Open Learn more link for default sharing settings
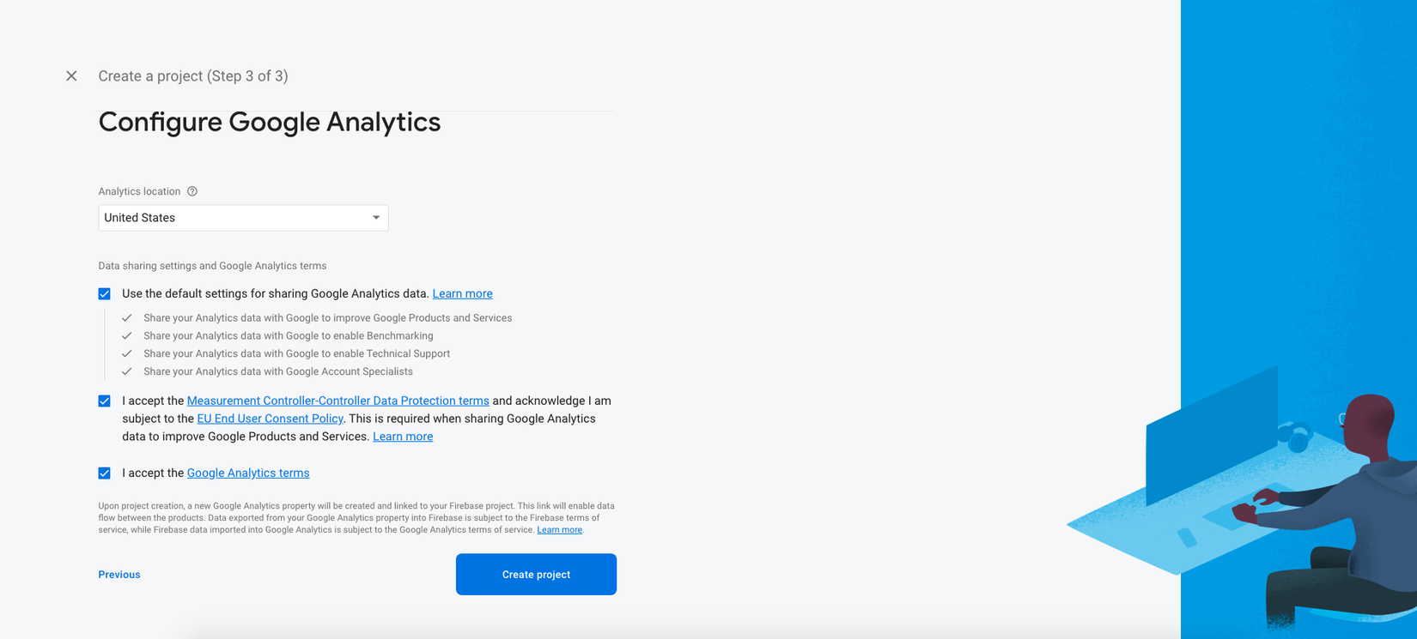The height and width of the screenshot is (639, 1417). click(x=462, y=294)
